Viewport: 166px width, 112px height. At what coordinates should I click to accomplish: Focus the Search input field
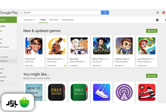click(62, 13)
